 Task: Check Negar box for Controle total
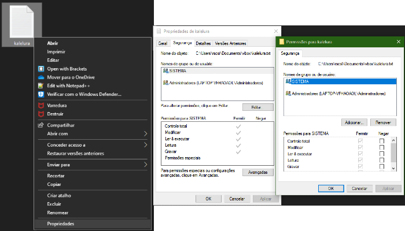coord(381,141)
